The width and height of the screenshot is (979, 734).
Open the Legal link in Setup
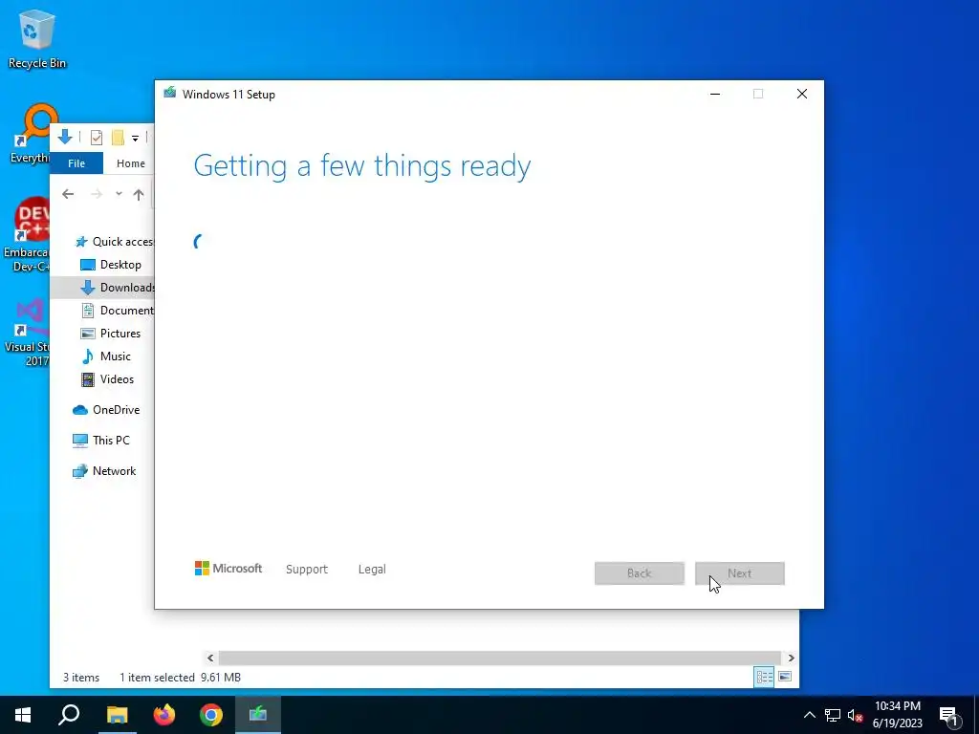372,570
